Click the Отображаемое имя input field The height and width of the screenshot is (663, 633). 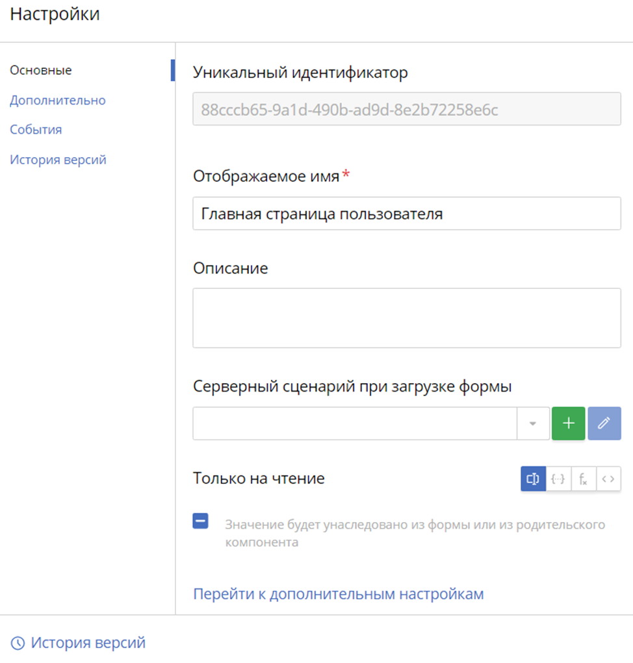tap(407, 214)
